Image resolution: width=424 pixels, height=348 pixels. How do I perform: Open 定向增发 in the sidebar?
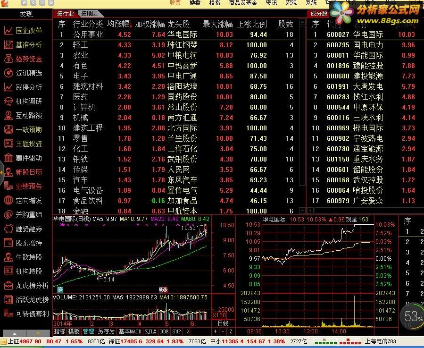click(23, 200)
